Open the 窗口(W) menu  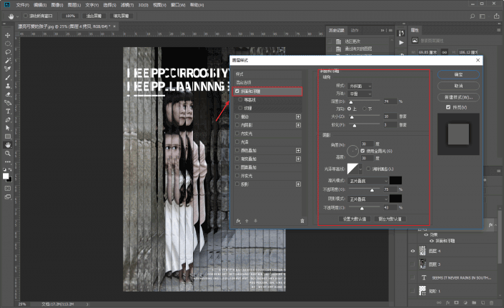pos(178,5)
